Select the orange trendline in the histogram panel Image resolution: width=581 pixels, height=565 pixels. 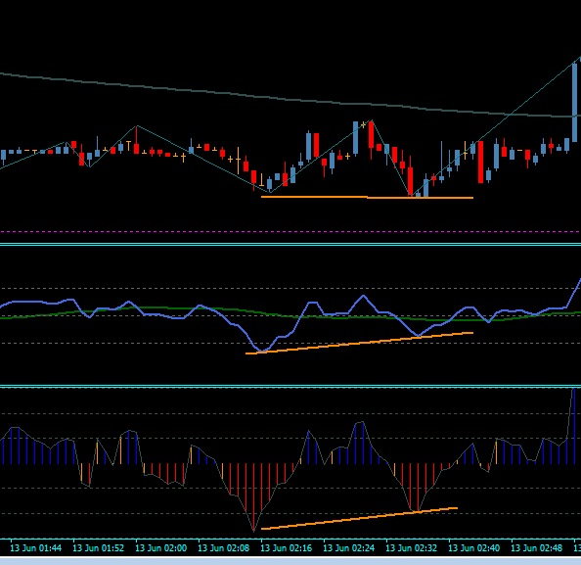coord(359,518)
